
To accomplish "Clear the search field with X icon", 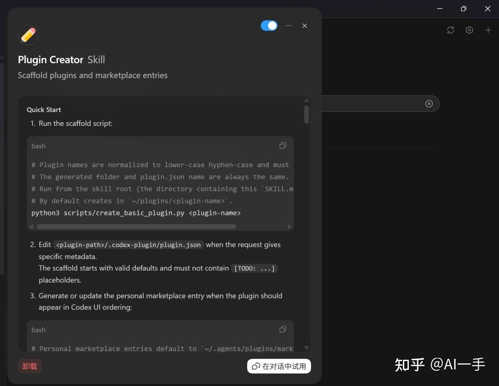I will [429, 104].
